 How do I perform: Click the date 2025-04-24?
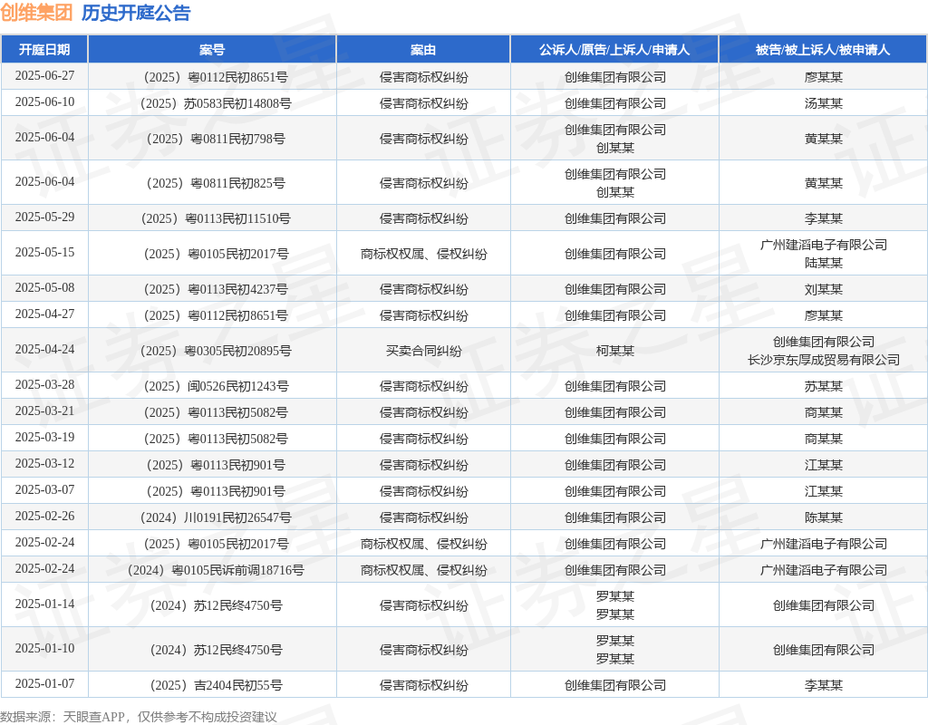pos(44,350)
